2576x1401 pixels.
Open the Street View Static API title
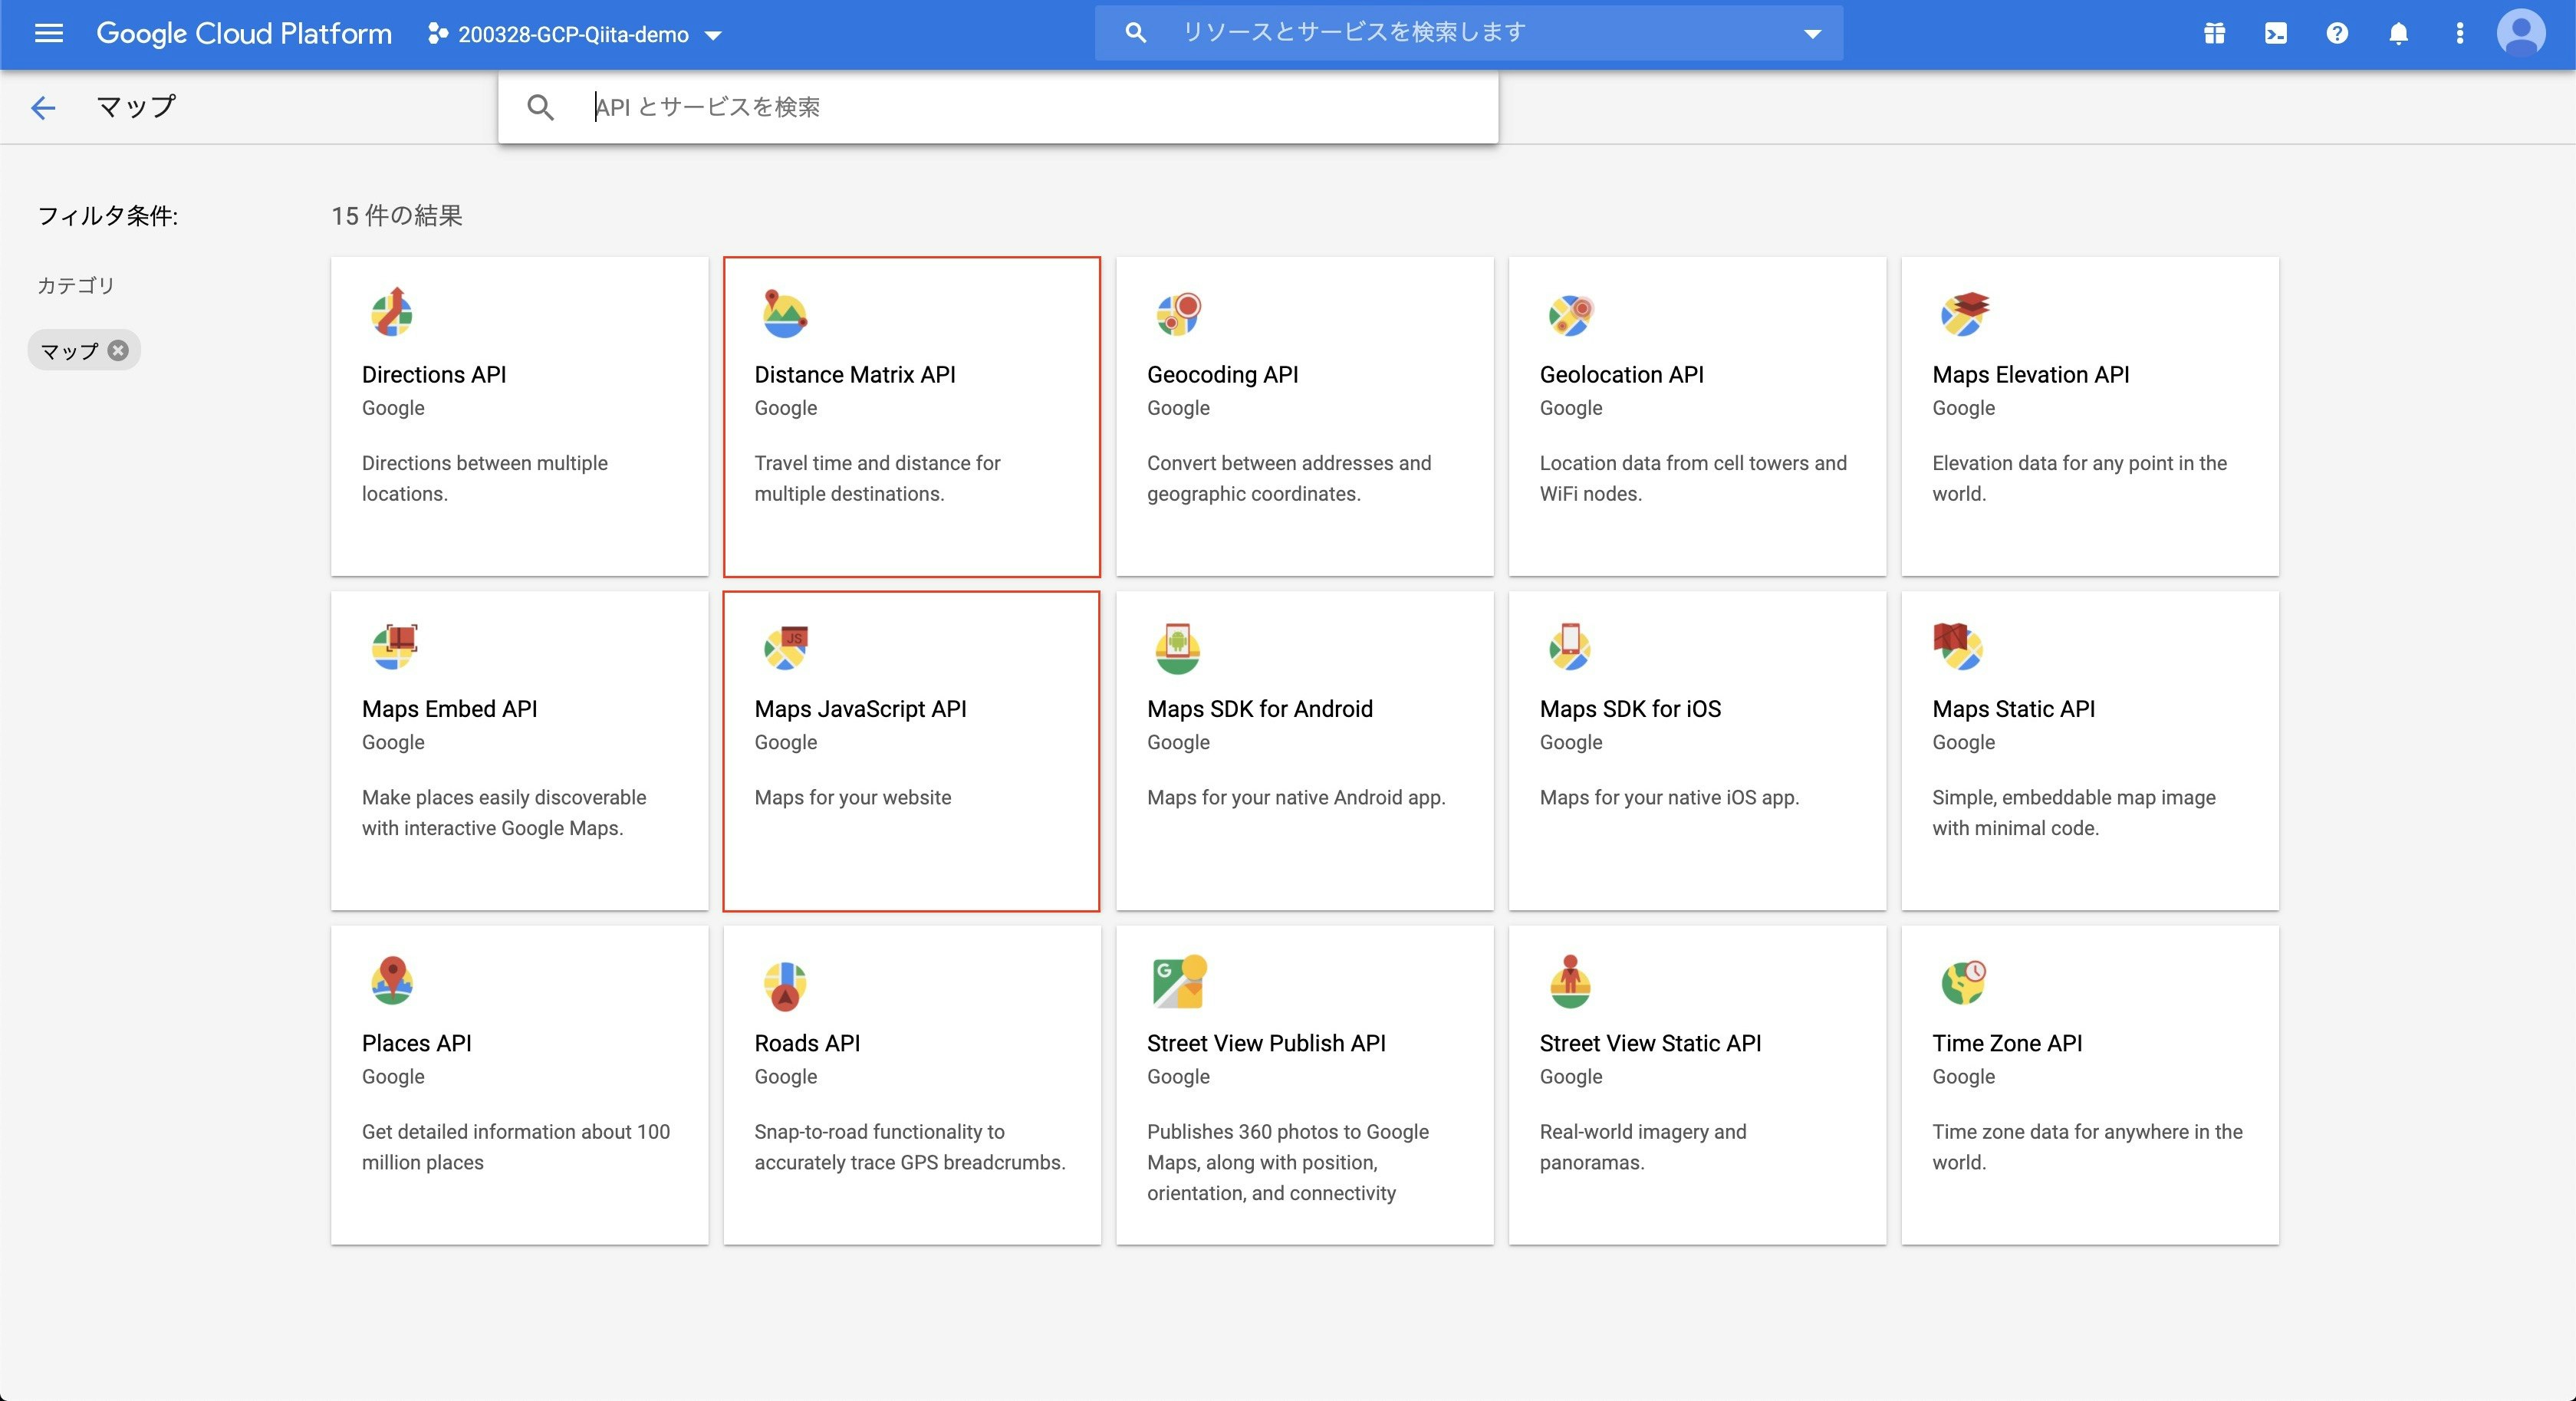pos(1650,1042)
